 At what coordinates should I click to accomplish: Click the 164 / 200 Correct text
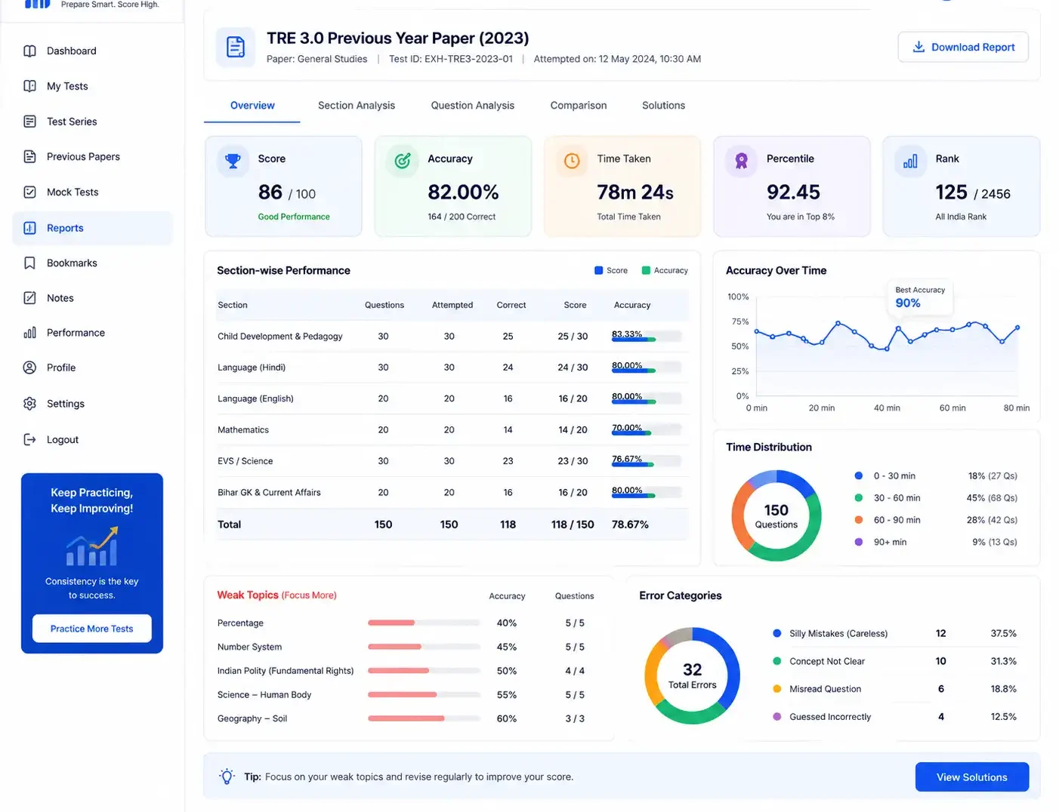[x=462, y=217]
